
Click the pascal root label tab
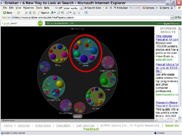[x=78, y=116]
